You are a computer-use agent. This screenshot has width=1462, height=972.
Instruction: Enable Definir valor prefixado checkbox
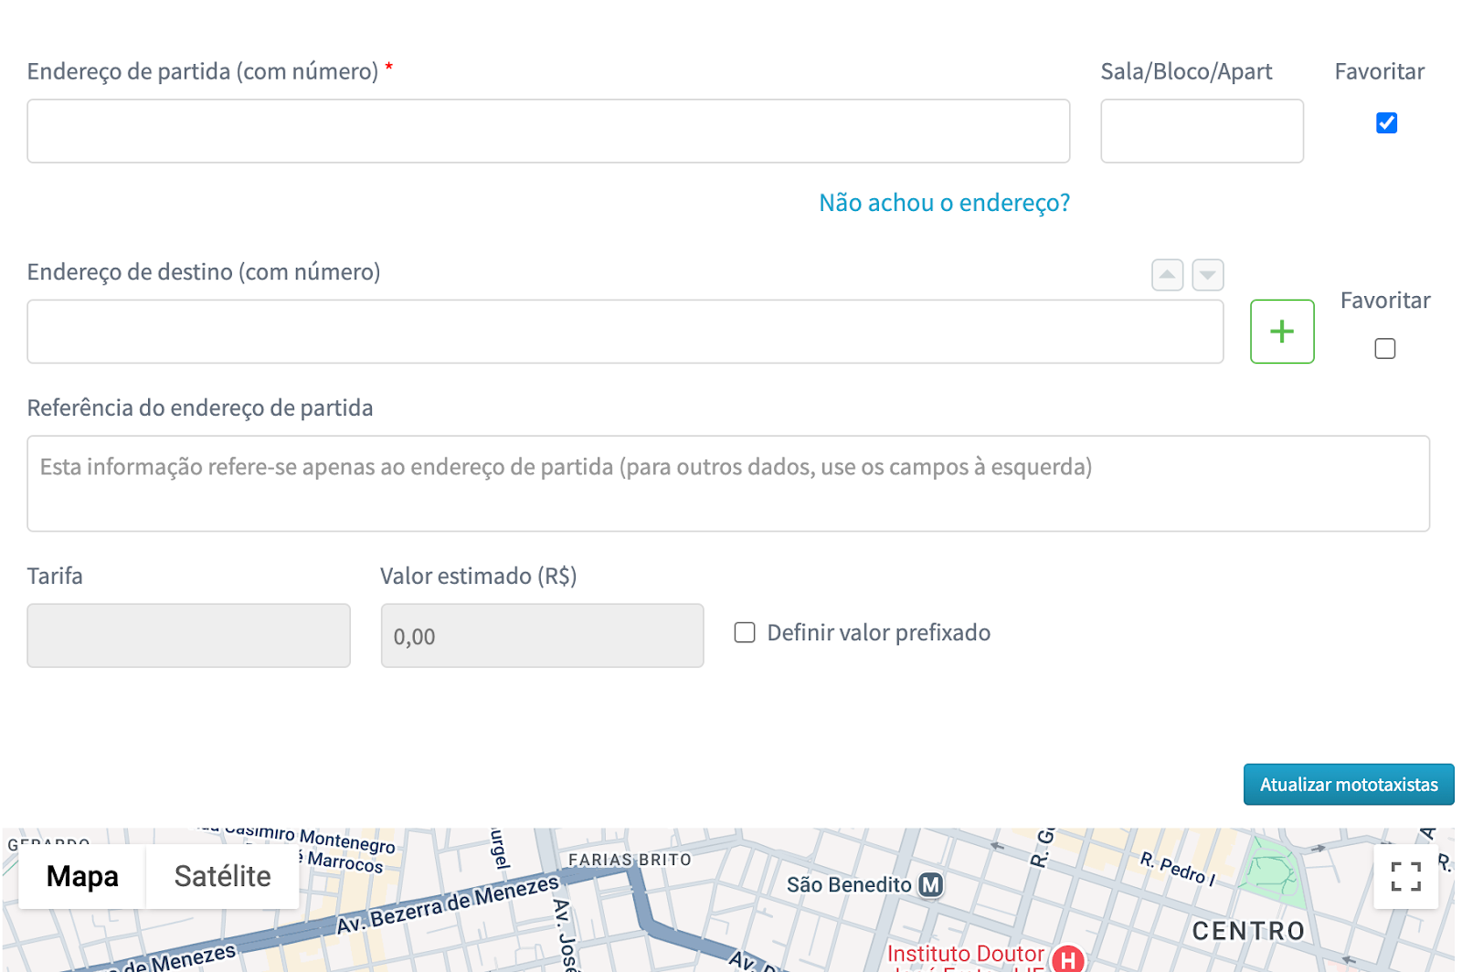click(x=745, y=633)
